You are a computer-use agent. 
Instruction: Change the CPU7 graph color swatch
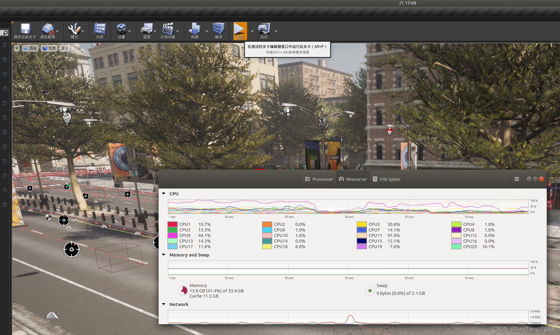(362, 230)
